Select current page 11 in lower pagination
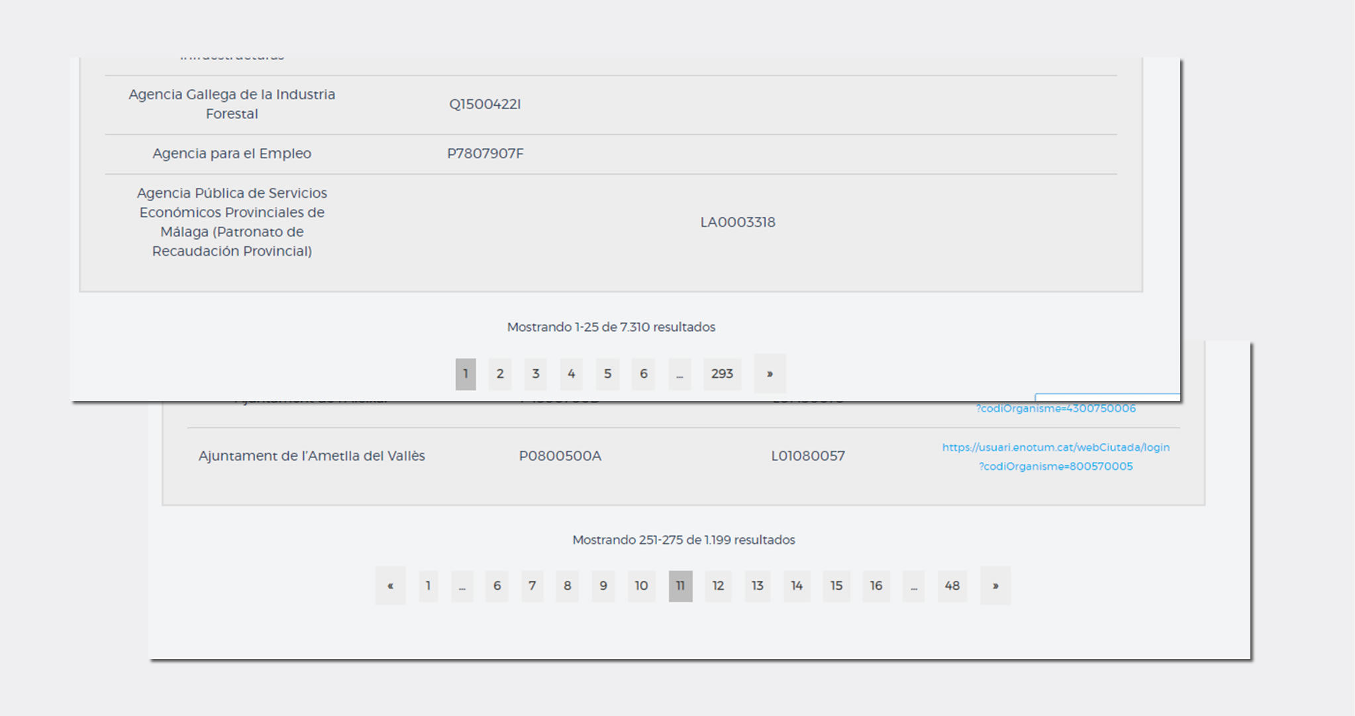The height and width of the screenshot is (716, 1355). click(x=681, y=586)
